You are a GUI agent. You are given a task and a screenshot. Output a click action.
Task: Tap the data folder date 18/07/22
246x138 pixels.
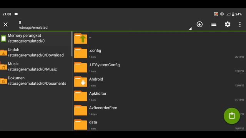(x=239, y=128)
